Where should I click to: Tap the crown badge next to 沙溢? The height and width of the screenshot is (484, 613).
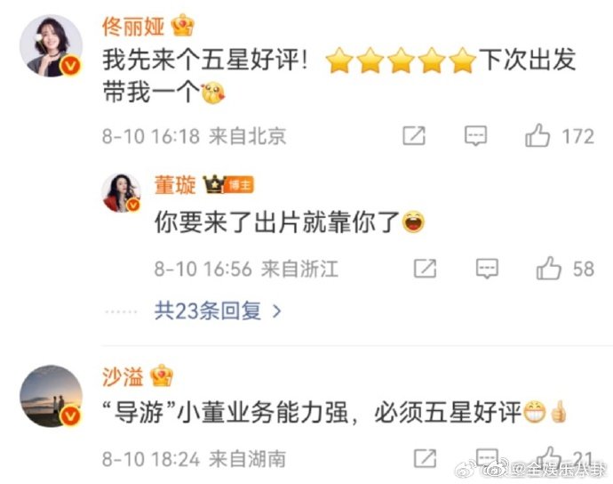(x=162, y=375)
